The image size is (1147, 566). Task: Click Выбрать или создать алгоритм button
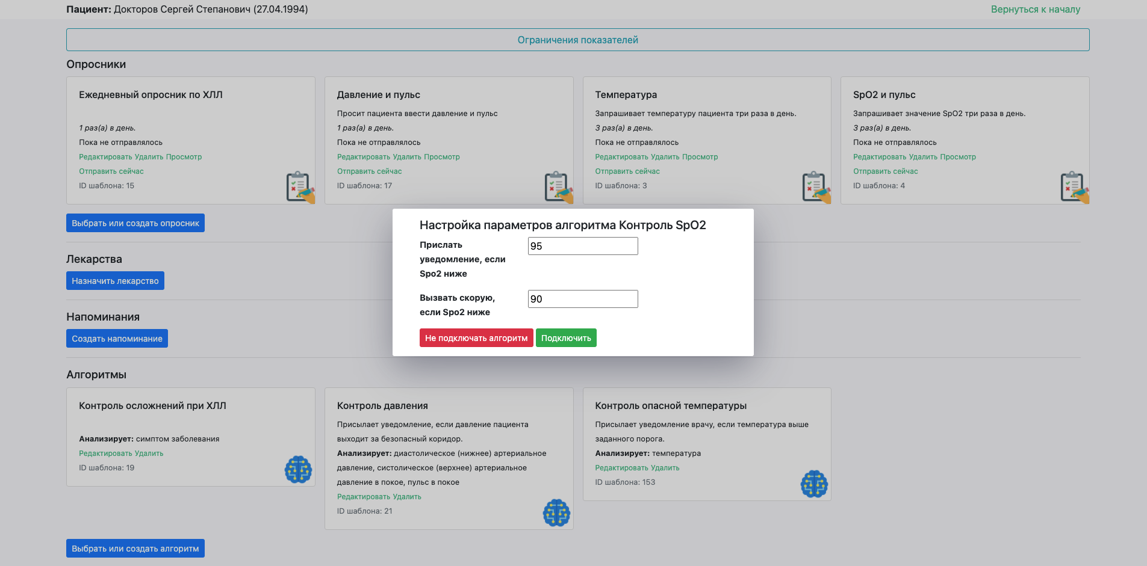pyautogui.click(x=135, y=549)
